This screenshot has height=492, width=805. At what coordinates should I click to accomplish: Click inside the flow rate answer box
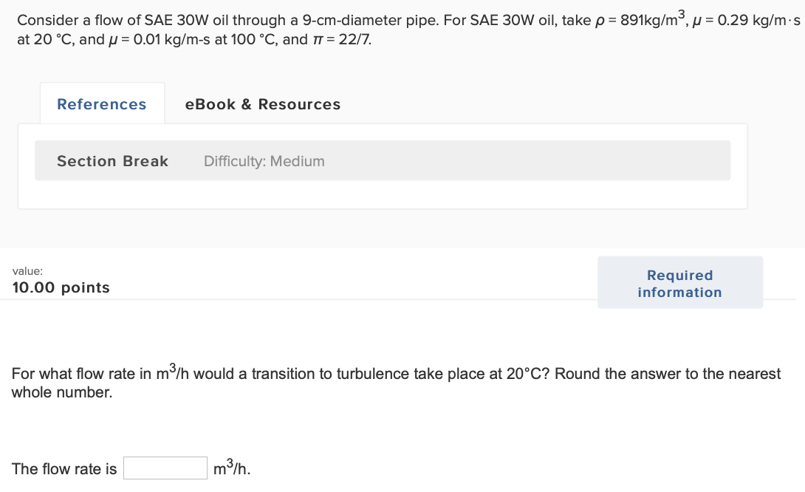click(x=165, y=467)
